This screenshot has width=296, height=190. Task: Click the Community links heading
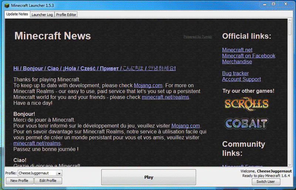coord(243,149)
